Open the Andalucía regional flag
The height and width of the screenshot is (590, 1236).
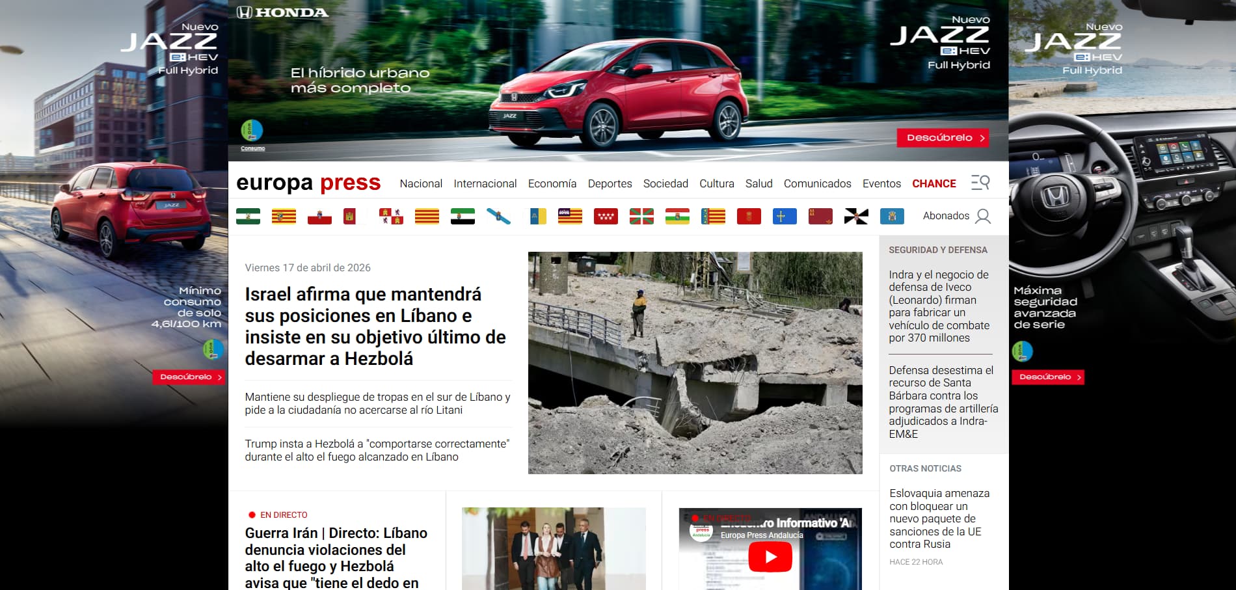tap(248, 216)
